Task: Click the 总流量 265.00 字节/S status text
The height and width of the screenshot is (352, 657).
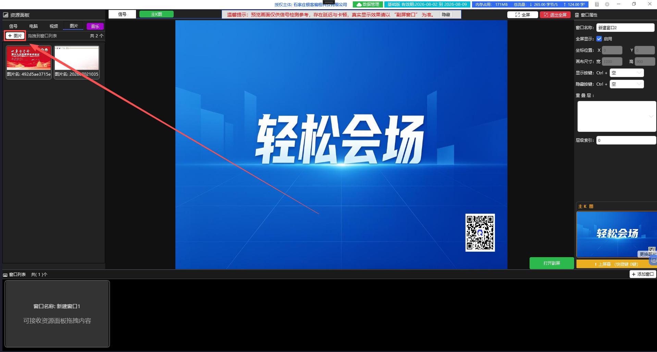Action: tap(536, 4)
